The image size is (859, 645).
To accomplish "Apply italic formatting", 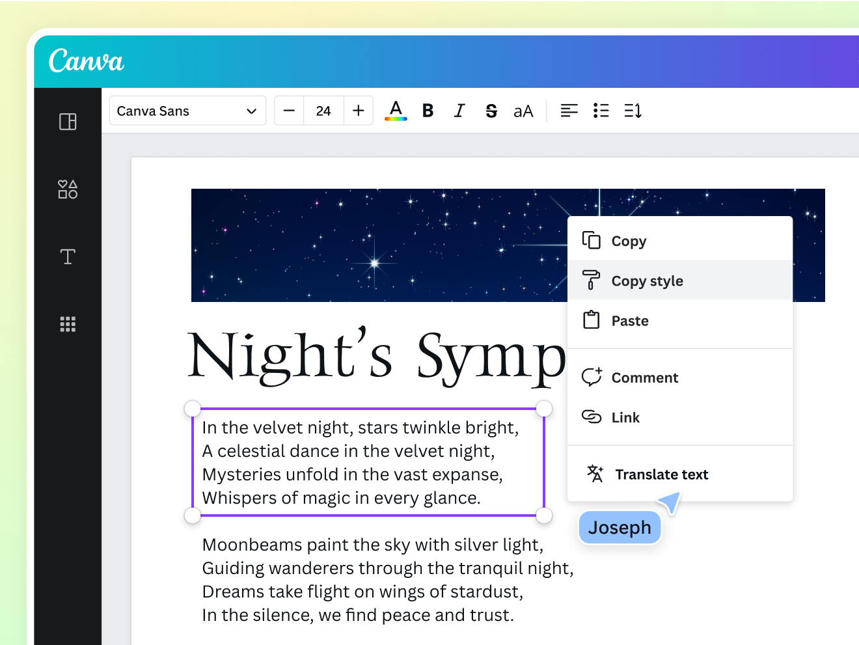I will (459, 111).
